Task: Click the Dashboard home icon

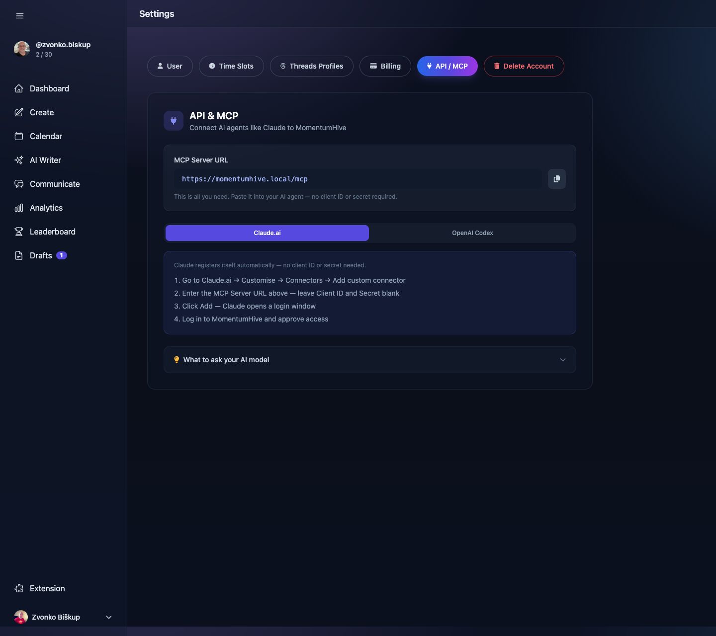Action: click(19, 88)
